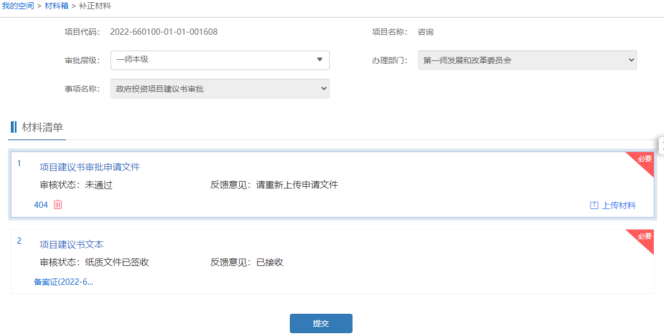This screenshot has height=336, width=664.
Task: Expand the 办理部门 department dropdown
Action: (527, 60)
